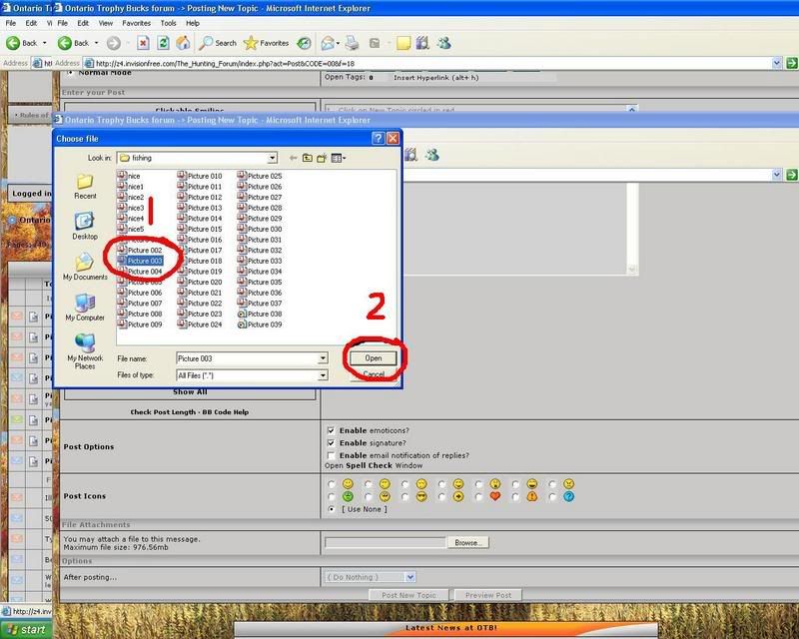Viewport: 799px width, 639px height.
Task: Click the green Go arrow of the top address bar
Action: click(792, 63)
